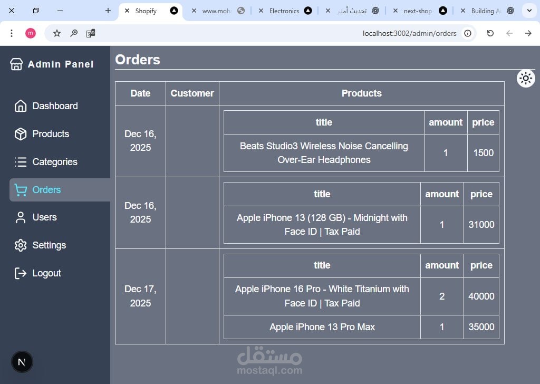Select the iPhone 16 Pro title cell
The height and width of the screenshot is (384, 540).
322,296
